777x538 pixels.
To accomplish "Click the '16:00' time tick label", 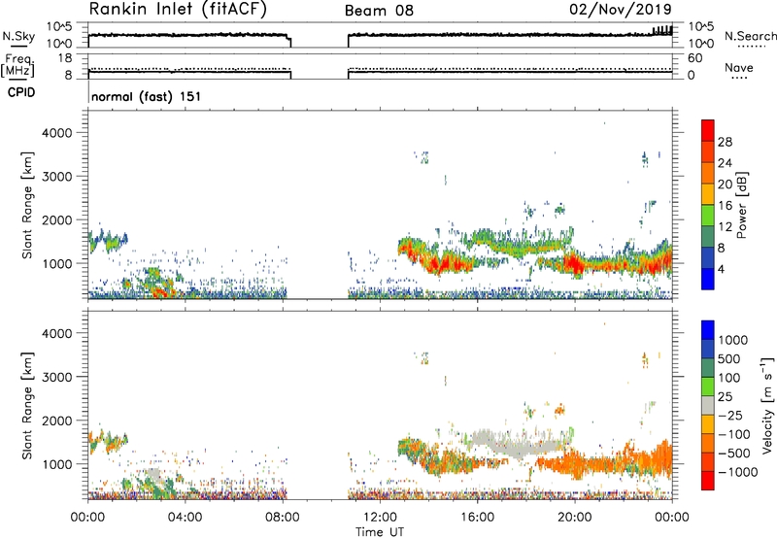I will point(477,518).
